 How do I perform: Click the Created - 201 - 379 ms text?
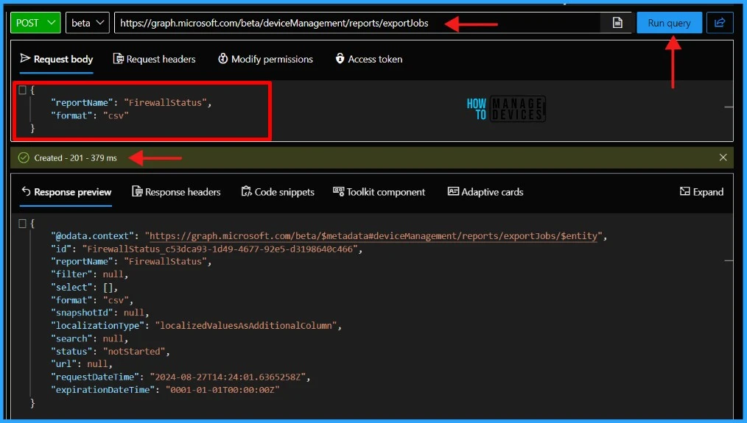pyautogui.click(x=75, y=158)
